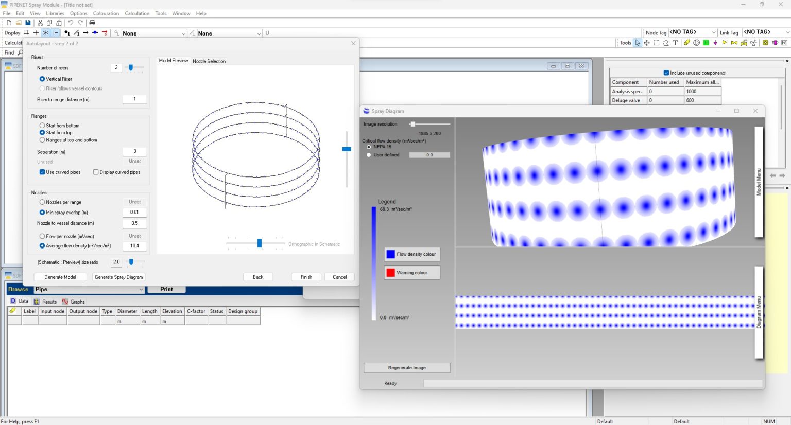Select the nozzle tool with purple arrow
This screenshot has height=425, width=791.
point(715,43)
